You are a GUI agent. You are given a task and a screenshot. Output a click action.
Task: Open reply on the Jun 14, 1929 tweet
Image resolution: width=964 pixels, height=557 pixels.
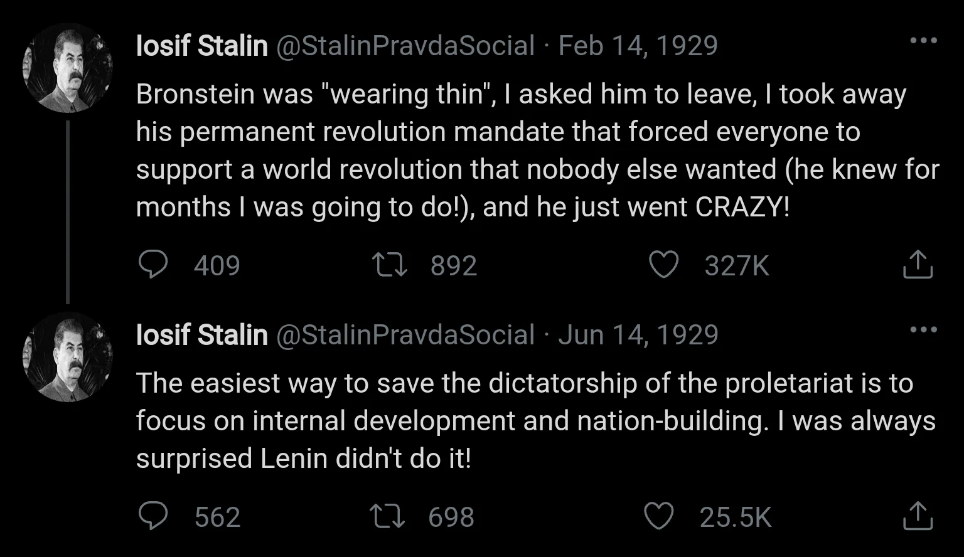pyautogui.click(x=153, y=516)
